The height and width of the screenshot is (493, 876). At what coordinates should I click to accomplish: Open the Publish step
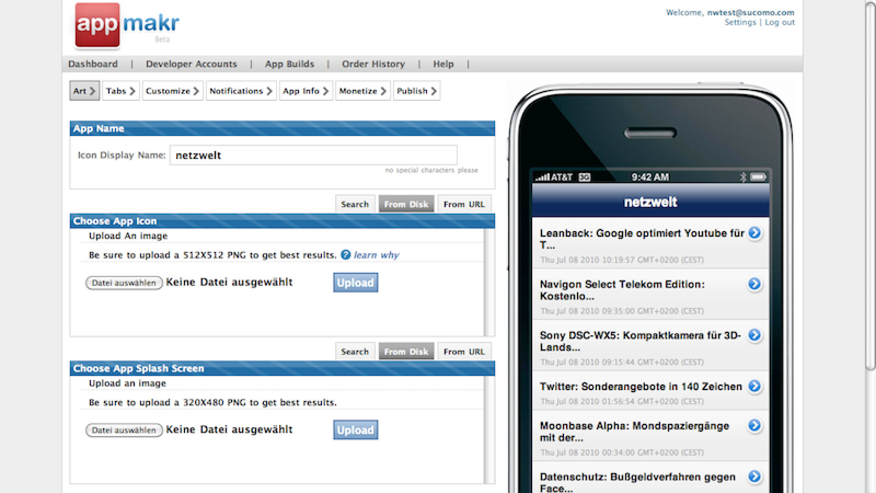[x=416, y=91]
